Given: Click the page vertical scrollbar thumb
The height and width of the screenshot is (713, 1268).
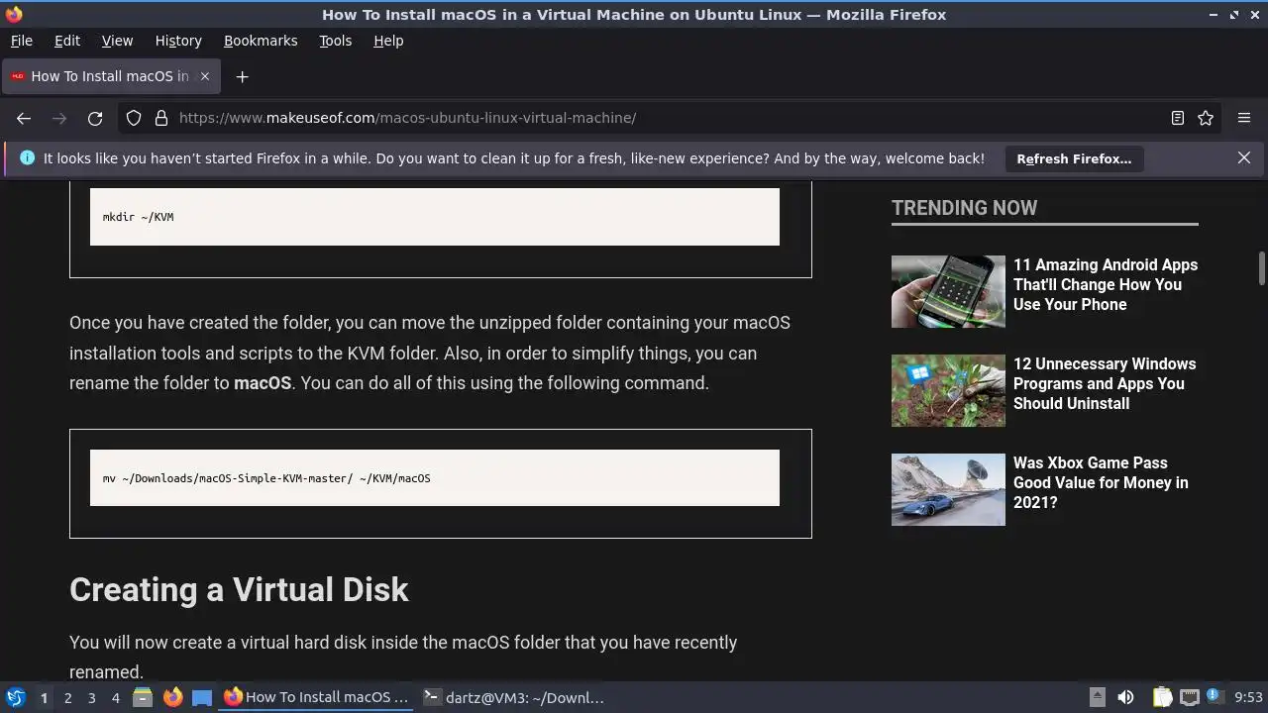Looking at the screenshot, I should tap(1262, 267).
